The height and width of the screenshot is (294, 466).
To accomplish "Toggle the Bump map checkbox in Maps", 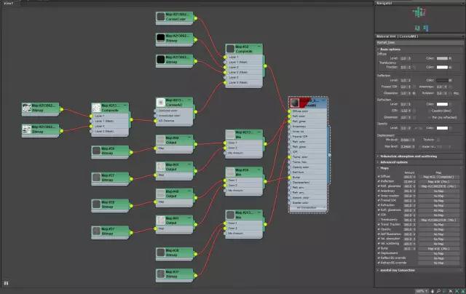I will pyautogui.click(x=379, y=248).
